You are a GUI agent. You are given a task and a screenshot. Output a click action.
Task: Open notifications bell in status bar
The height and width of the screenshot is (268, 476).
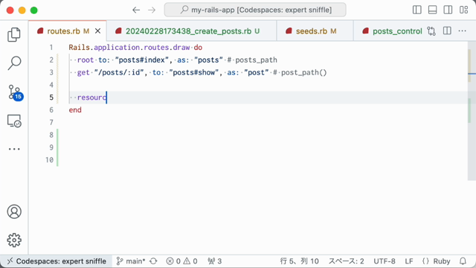click(x=463, y=261)
